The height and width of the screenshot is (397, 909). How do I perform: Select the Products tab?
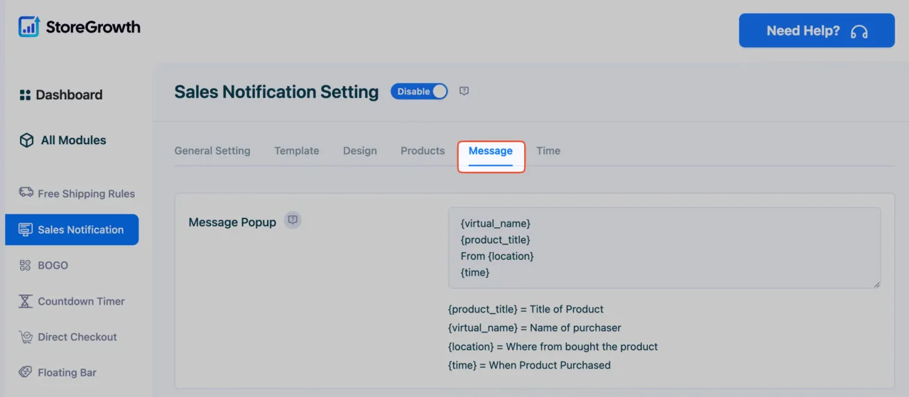pos(423,151)
